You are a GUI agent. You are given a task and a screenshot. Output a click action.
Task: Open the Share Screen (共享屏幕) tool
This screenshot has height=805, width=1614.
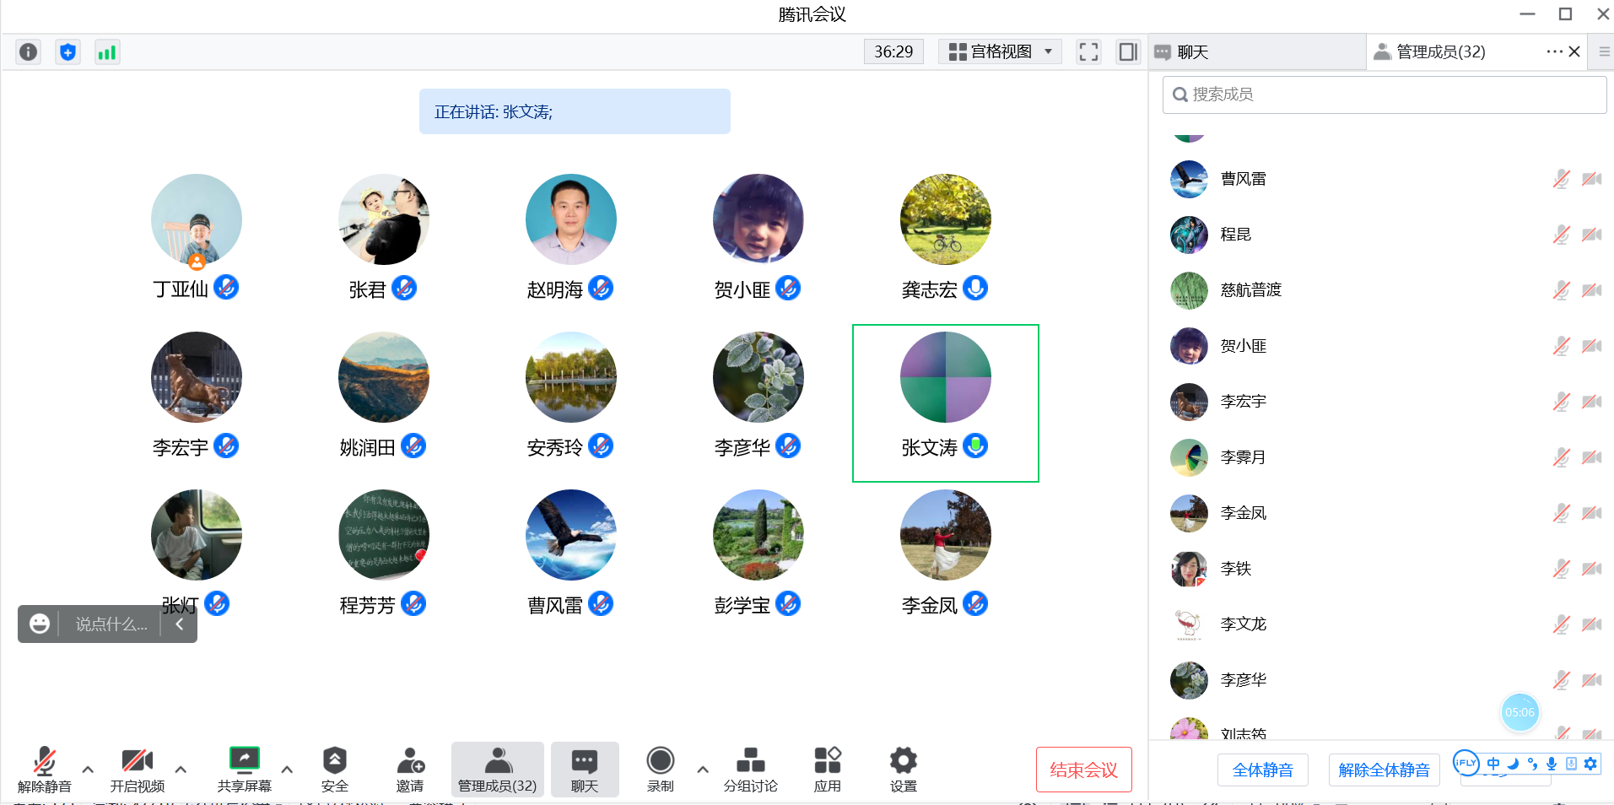click(244, 769)
